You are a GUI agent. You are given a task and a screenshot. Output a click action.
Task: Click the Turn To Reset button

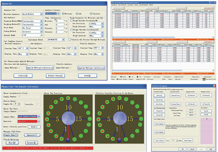pos(159,141)
